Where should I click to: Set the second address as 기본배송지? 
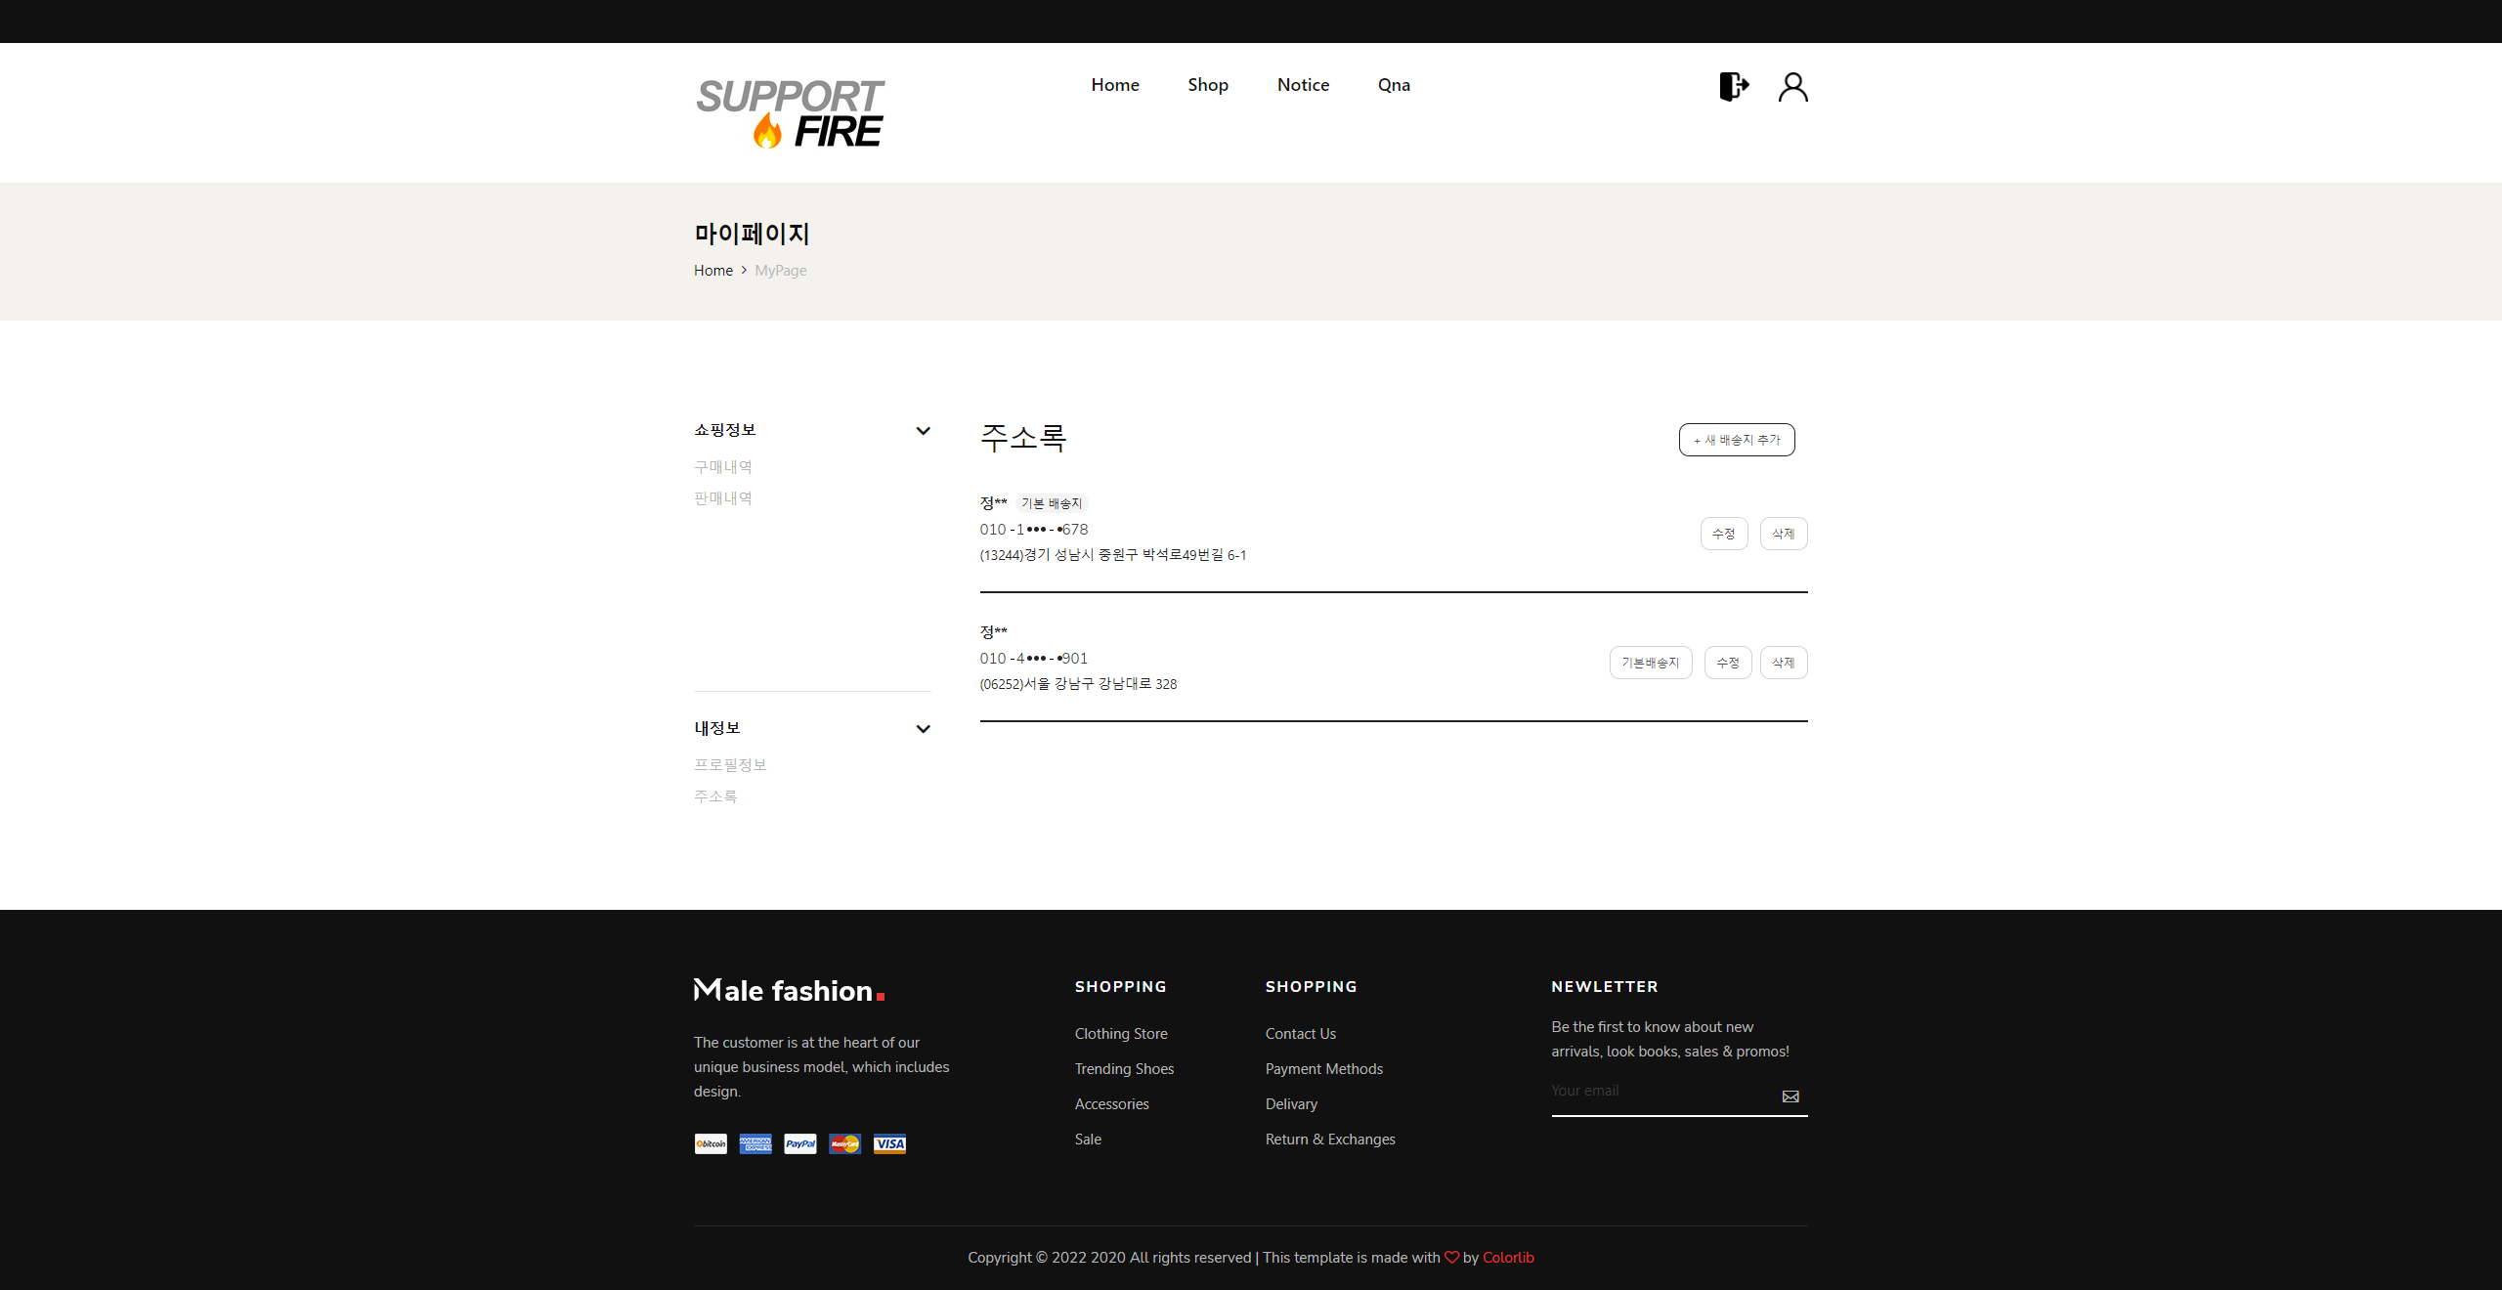click(x=1650, y=662)
